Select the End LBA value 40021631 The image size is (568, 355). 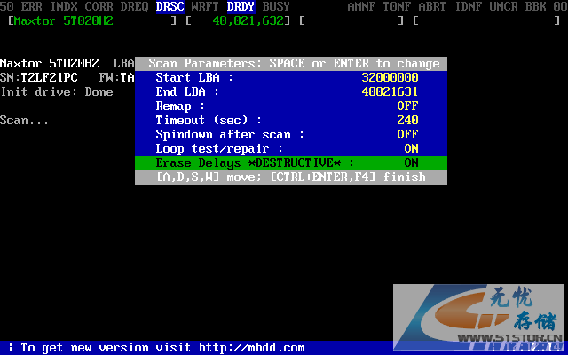[390, 91]
